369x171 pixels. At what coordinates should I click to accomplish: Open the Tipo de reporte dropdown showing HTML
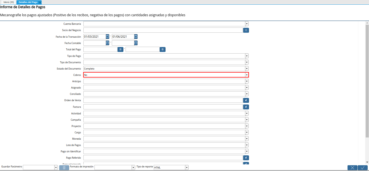(x=187, y=167)
